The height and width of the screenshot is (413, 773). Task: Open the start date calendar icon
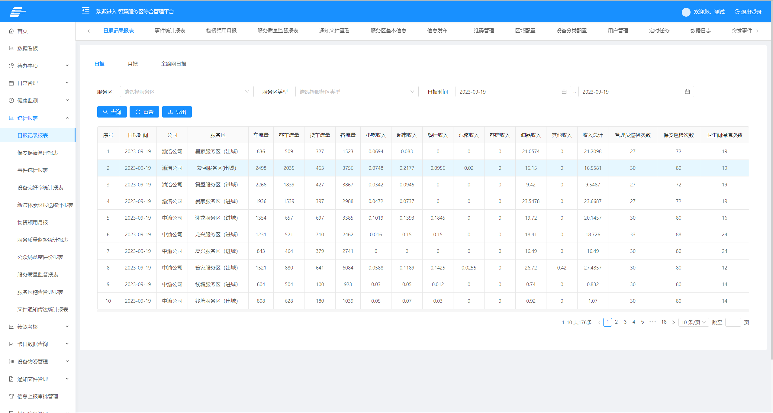(x=564, y=92)
